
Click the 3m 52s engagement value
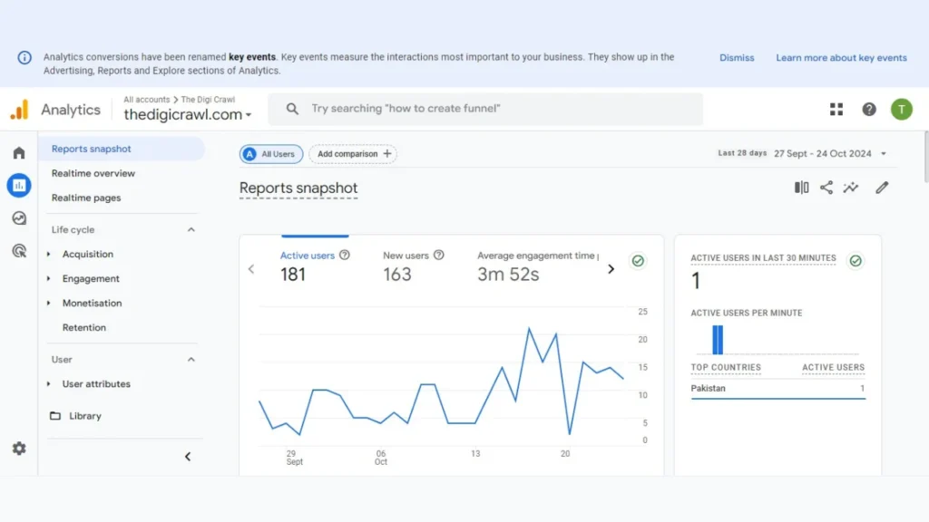click(x=508, y=275)
